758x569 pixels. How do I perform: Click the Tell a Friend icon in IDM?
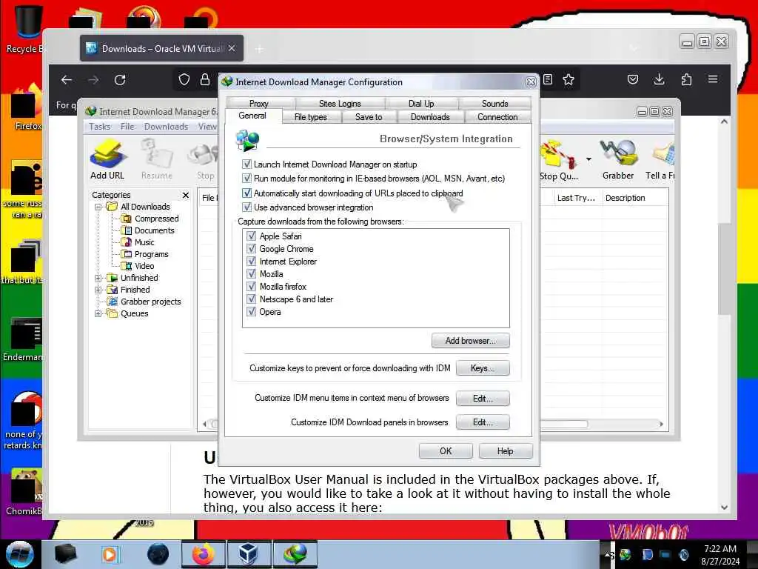[x=660, y=160]
